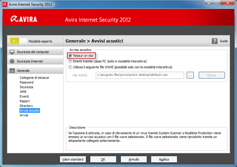This screenshot has width=237, height=167.
Task: Open Password settings
Action: 26,82
